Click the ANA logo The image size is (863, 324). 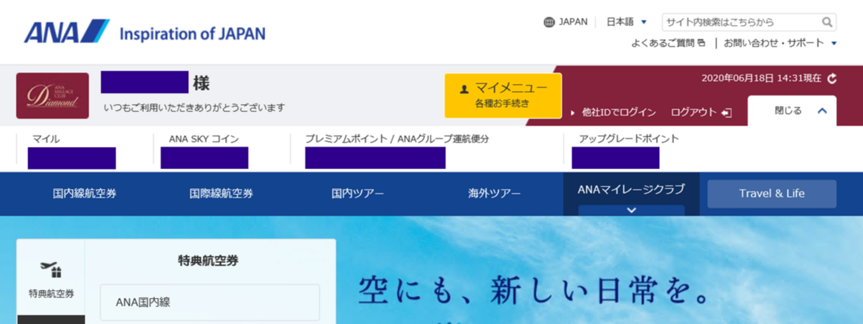66,32
